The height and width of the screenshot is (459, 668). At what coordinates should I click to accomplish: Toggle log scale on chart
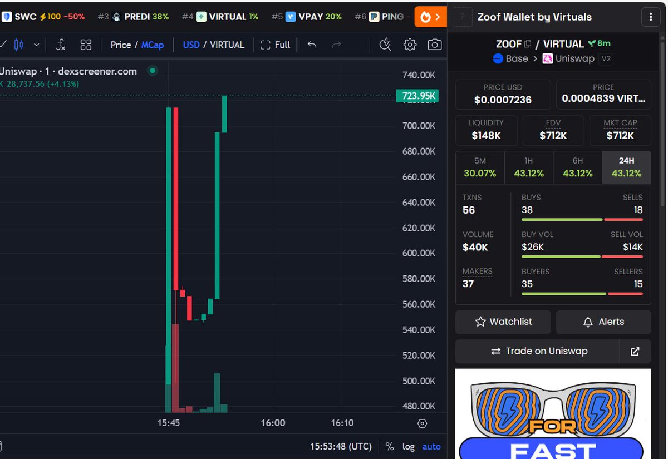coord(409,446)
